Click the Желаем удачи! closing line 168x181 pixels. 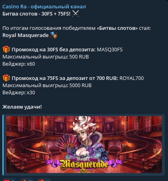point(22,107)
